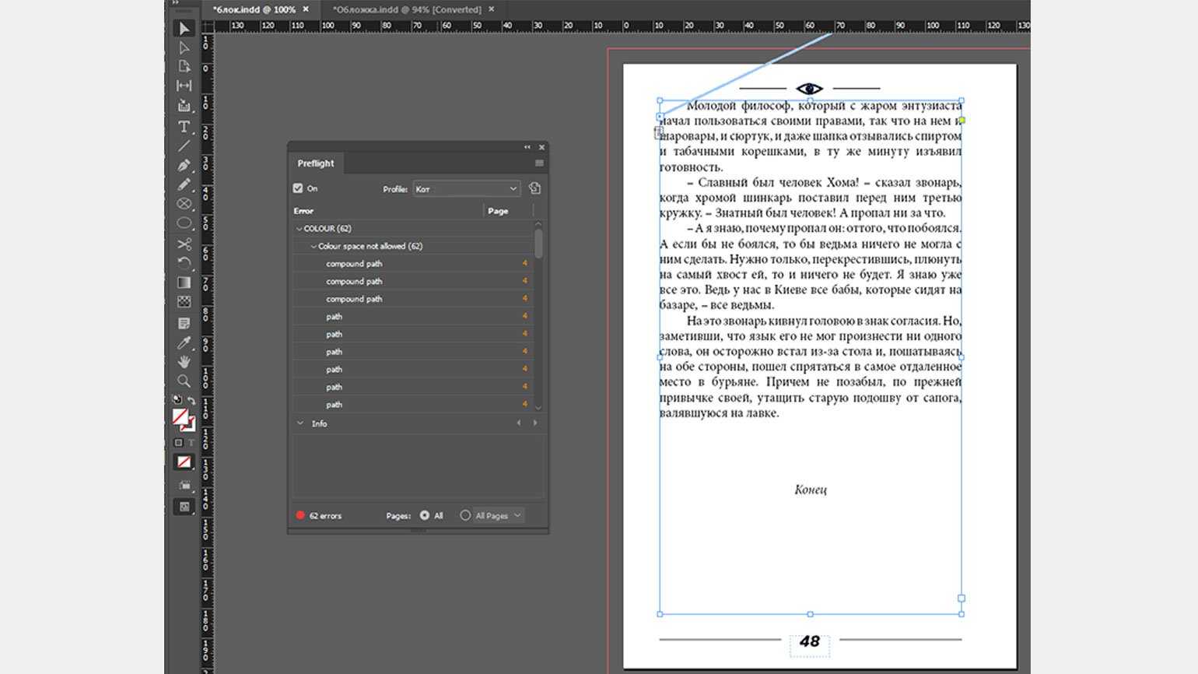Switch to the Обложка.indd document tab
The image size is (1198, 674).
coord(406,9)
